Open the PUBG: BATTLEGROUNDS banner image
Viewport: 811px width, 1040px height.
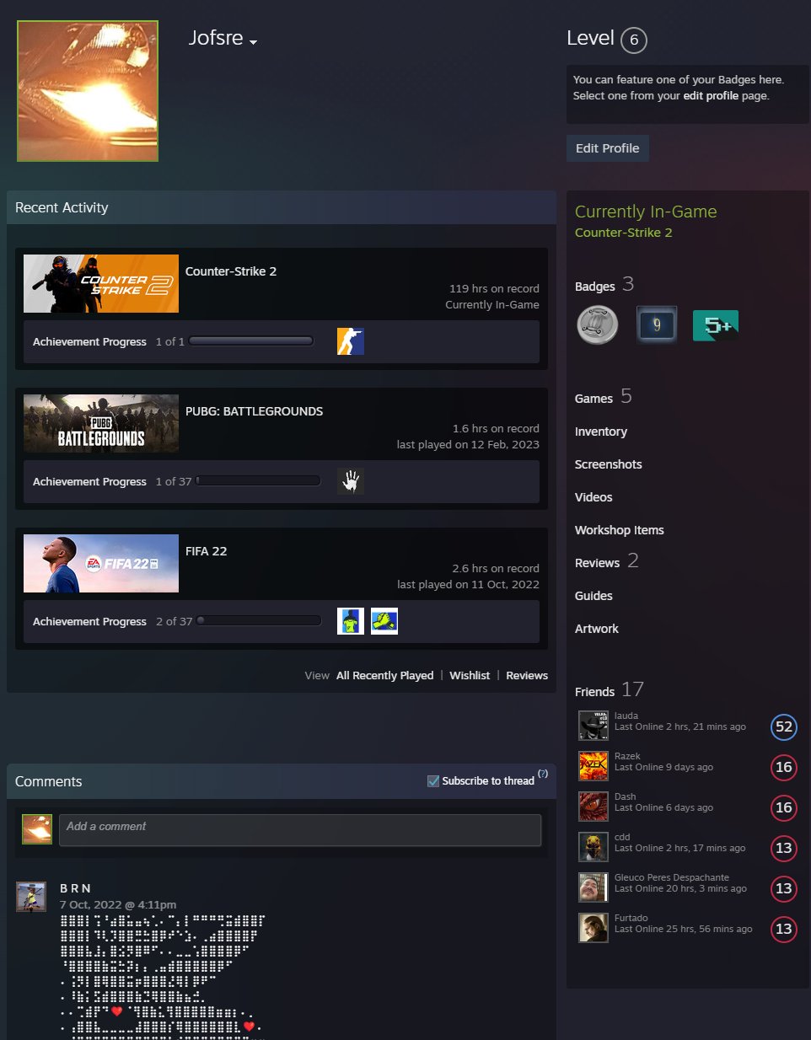tap(101, 423)
